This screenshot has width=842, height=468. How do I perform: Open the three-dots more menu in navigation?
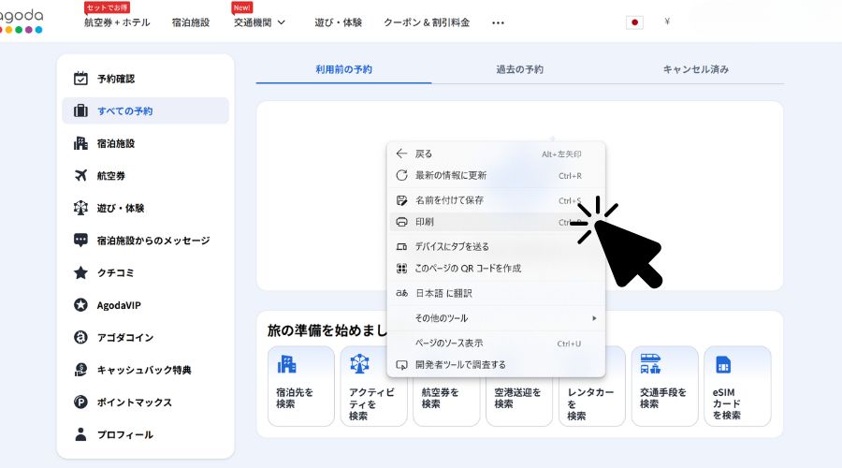[498, 22]
